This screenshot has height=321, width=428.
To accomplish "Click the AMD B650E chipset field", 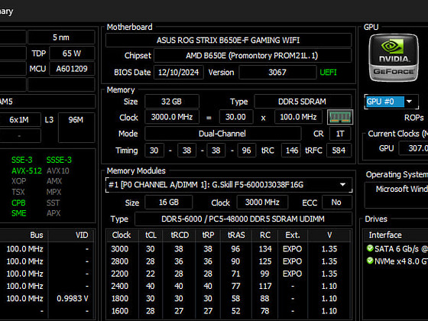I will 252,56.
